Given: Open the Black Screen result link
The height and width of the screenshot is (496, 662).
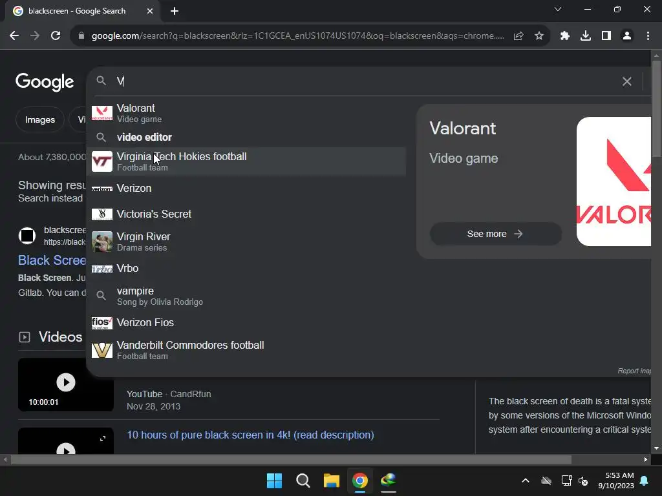Looking at the screenshot, I should pos(52,260).
